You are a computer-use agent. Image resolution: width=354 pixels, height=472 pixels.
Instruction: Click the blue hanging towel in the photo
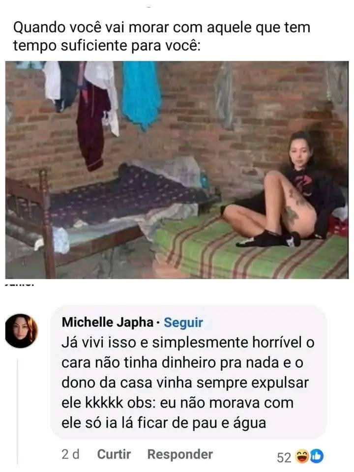(141, 94)
